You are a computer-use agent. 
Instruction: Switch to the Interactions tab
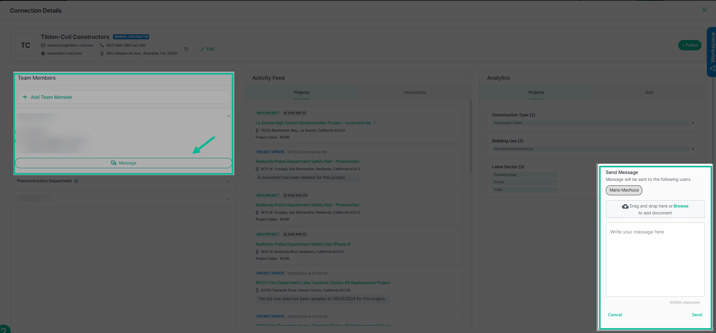[x=415, y=93]
